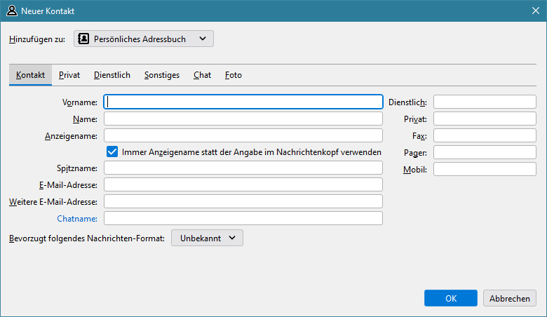Viewport: 547px width, 317px height.
Task: Click into the Name input field
Action: click(x=243, y=119)
